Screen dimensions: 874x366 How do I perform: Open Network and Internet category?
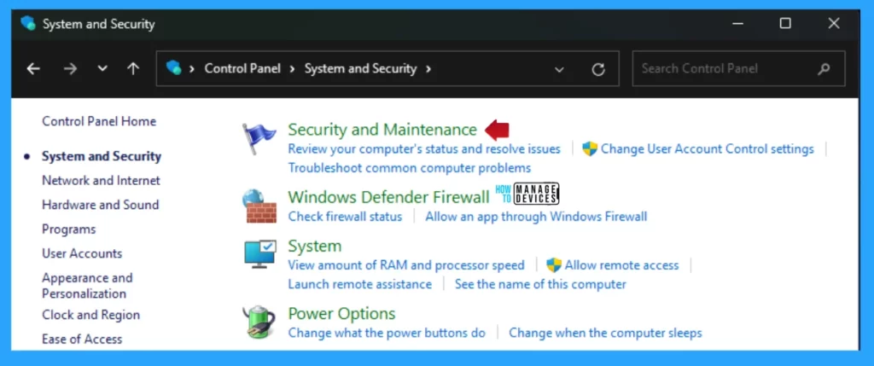pos(101,181)
